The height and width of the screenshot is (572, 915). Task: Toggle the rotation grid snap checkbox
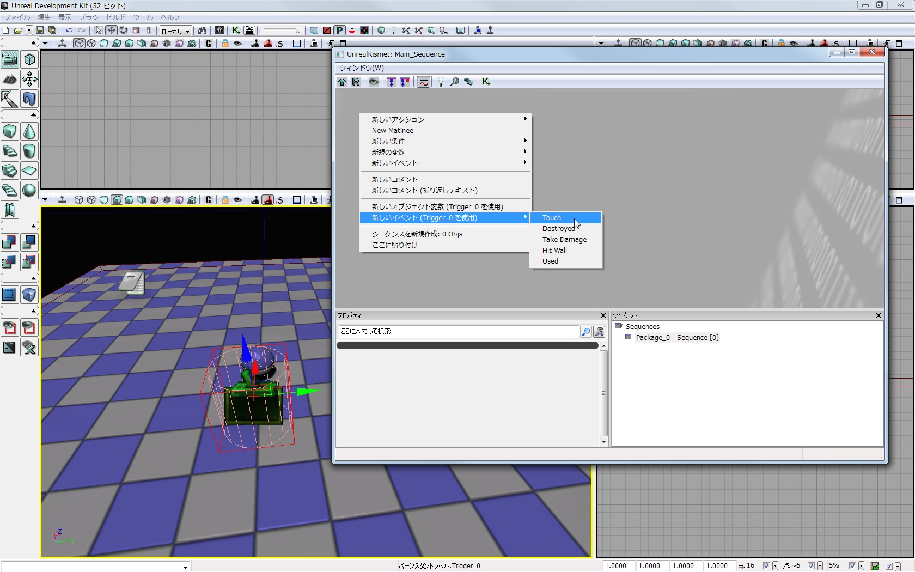(x=811, y=566)
